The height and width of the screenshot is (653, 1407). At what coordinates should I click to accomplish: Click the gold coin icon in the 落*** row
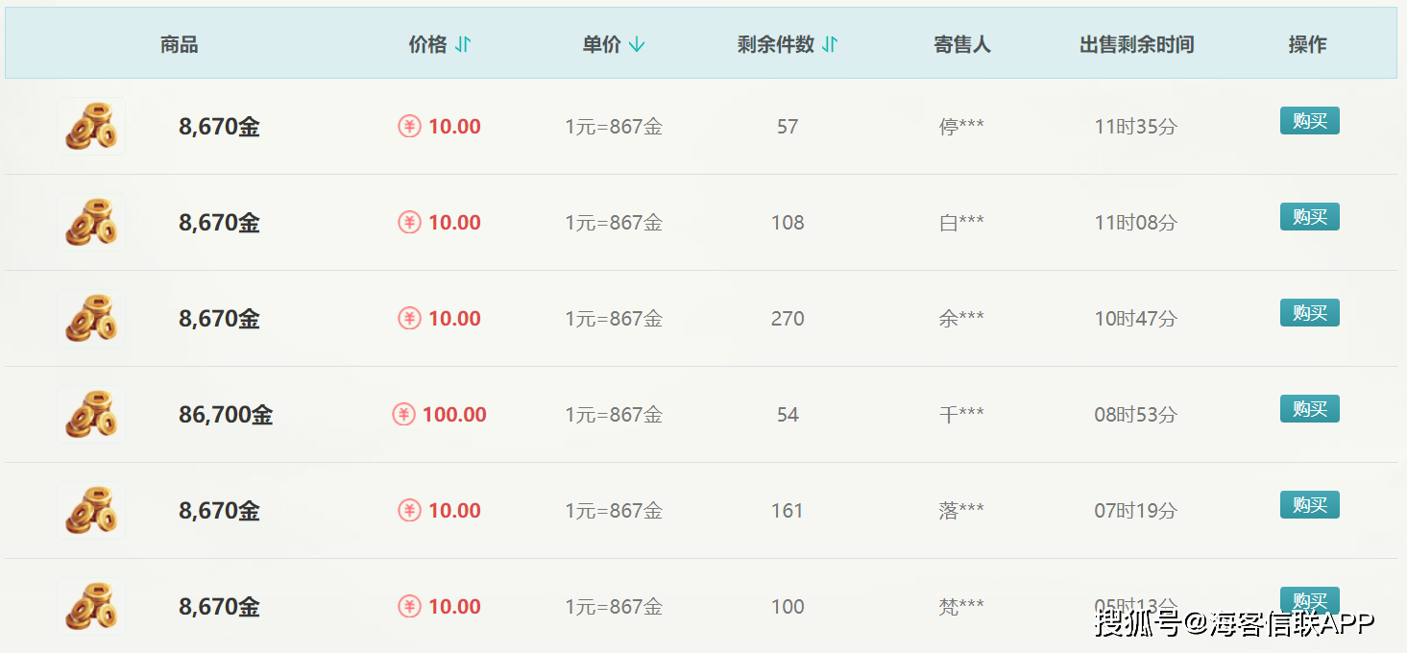pos(91,511)
